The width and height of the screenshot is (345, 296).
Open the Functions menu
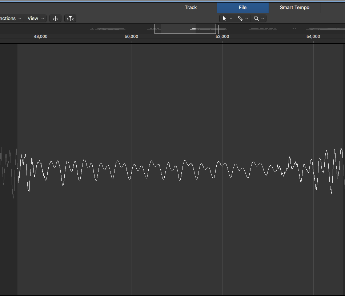[x=11, y=19]
